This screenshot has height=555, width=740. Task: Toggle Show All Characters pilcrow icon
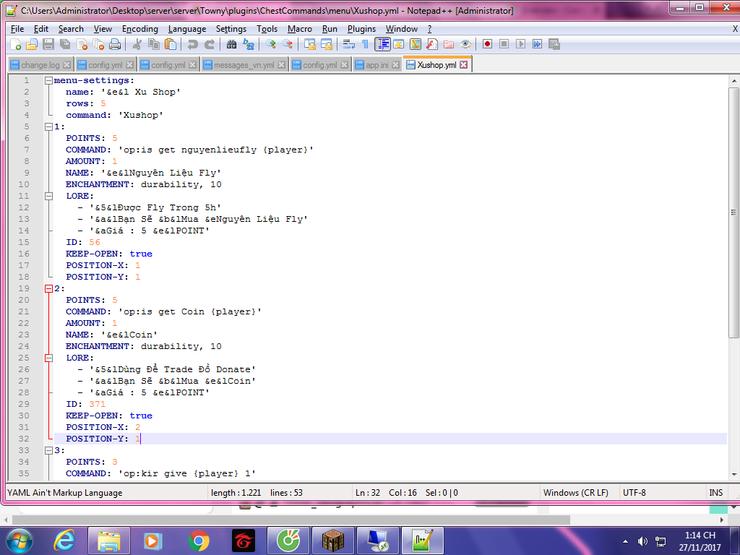click(x=365, y=44)
